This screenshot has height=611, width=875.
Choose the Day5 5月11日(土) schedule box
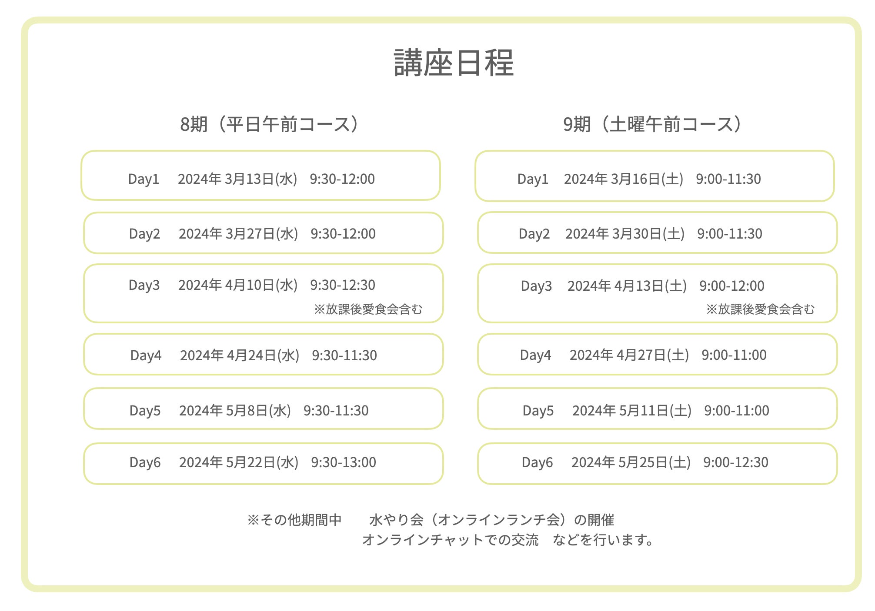pos(657,409)
